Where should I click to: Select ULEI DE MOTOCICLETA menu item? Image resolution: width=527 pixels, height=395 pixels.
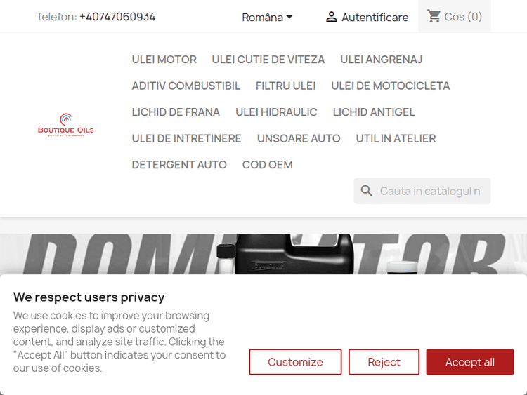[391, 86]
